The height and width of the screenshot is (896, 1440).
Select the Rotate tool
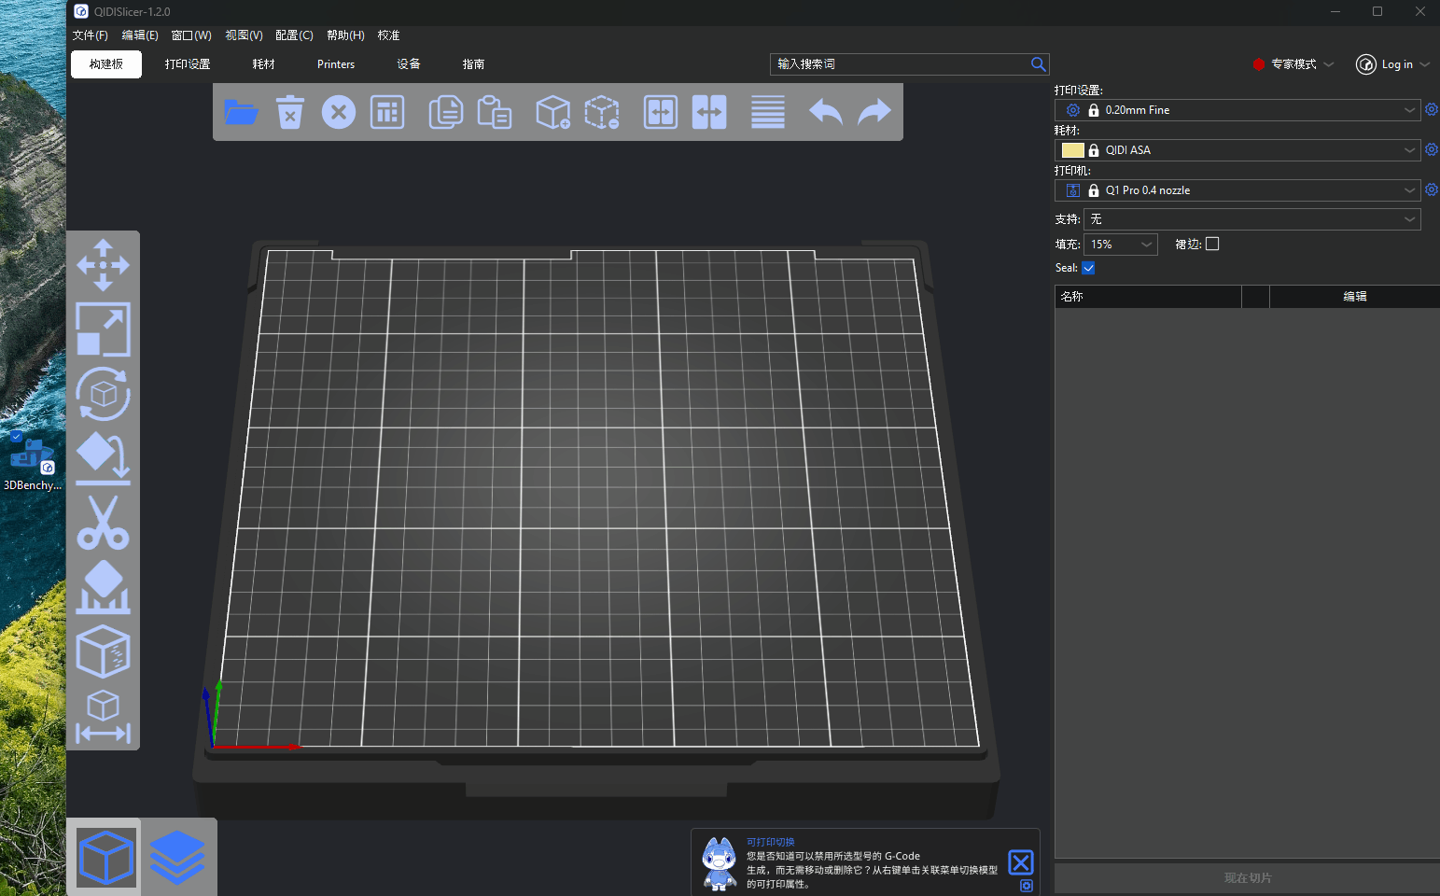(103, 393)
